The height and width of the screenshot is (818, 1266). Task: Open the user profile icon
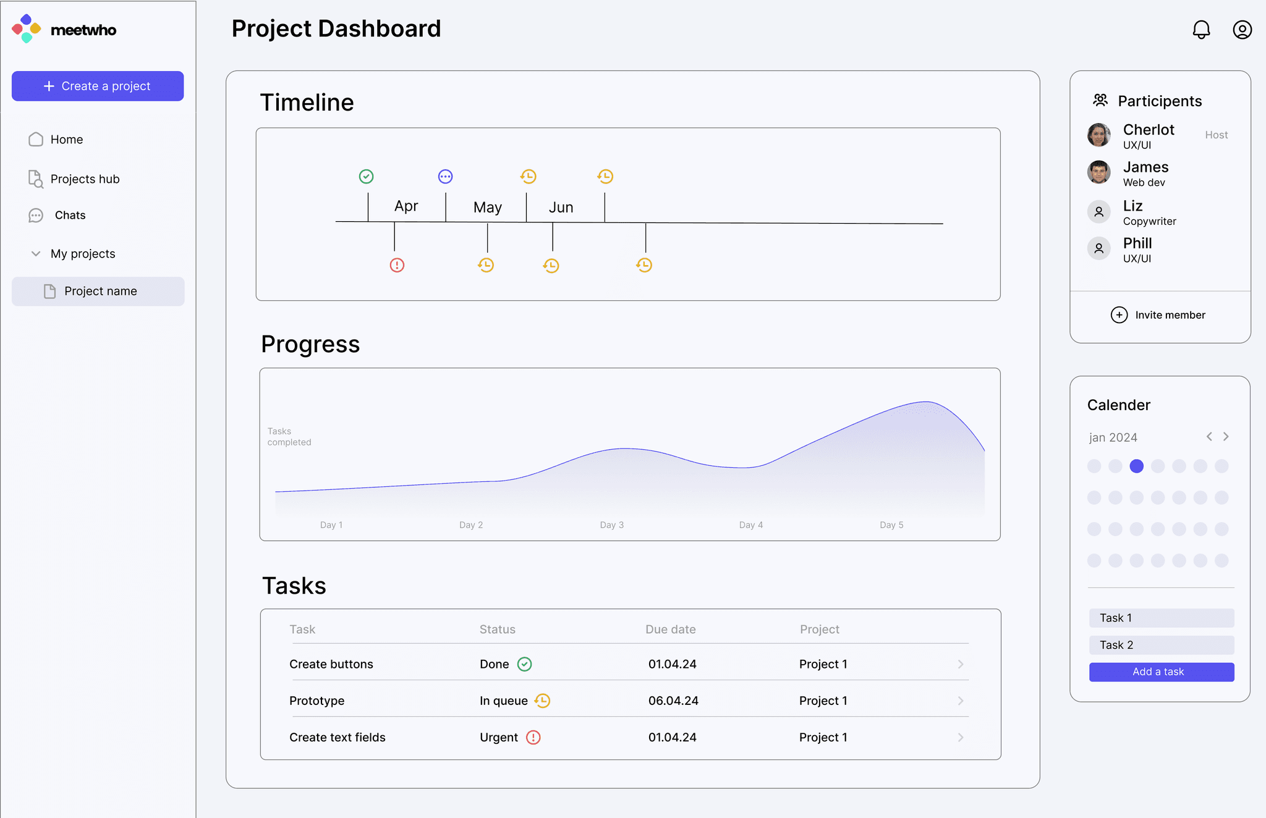1242,30
